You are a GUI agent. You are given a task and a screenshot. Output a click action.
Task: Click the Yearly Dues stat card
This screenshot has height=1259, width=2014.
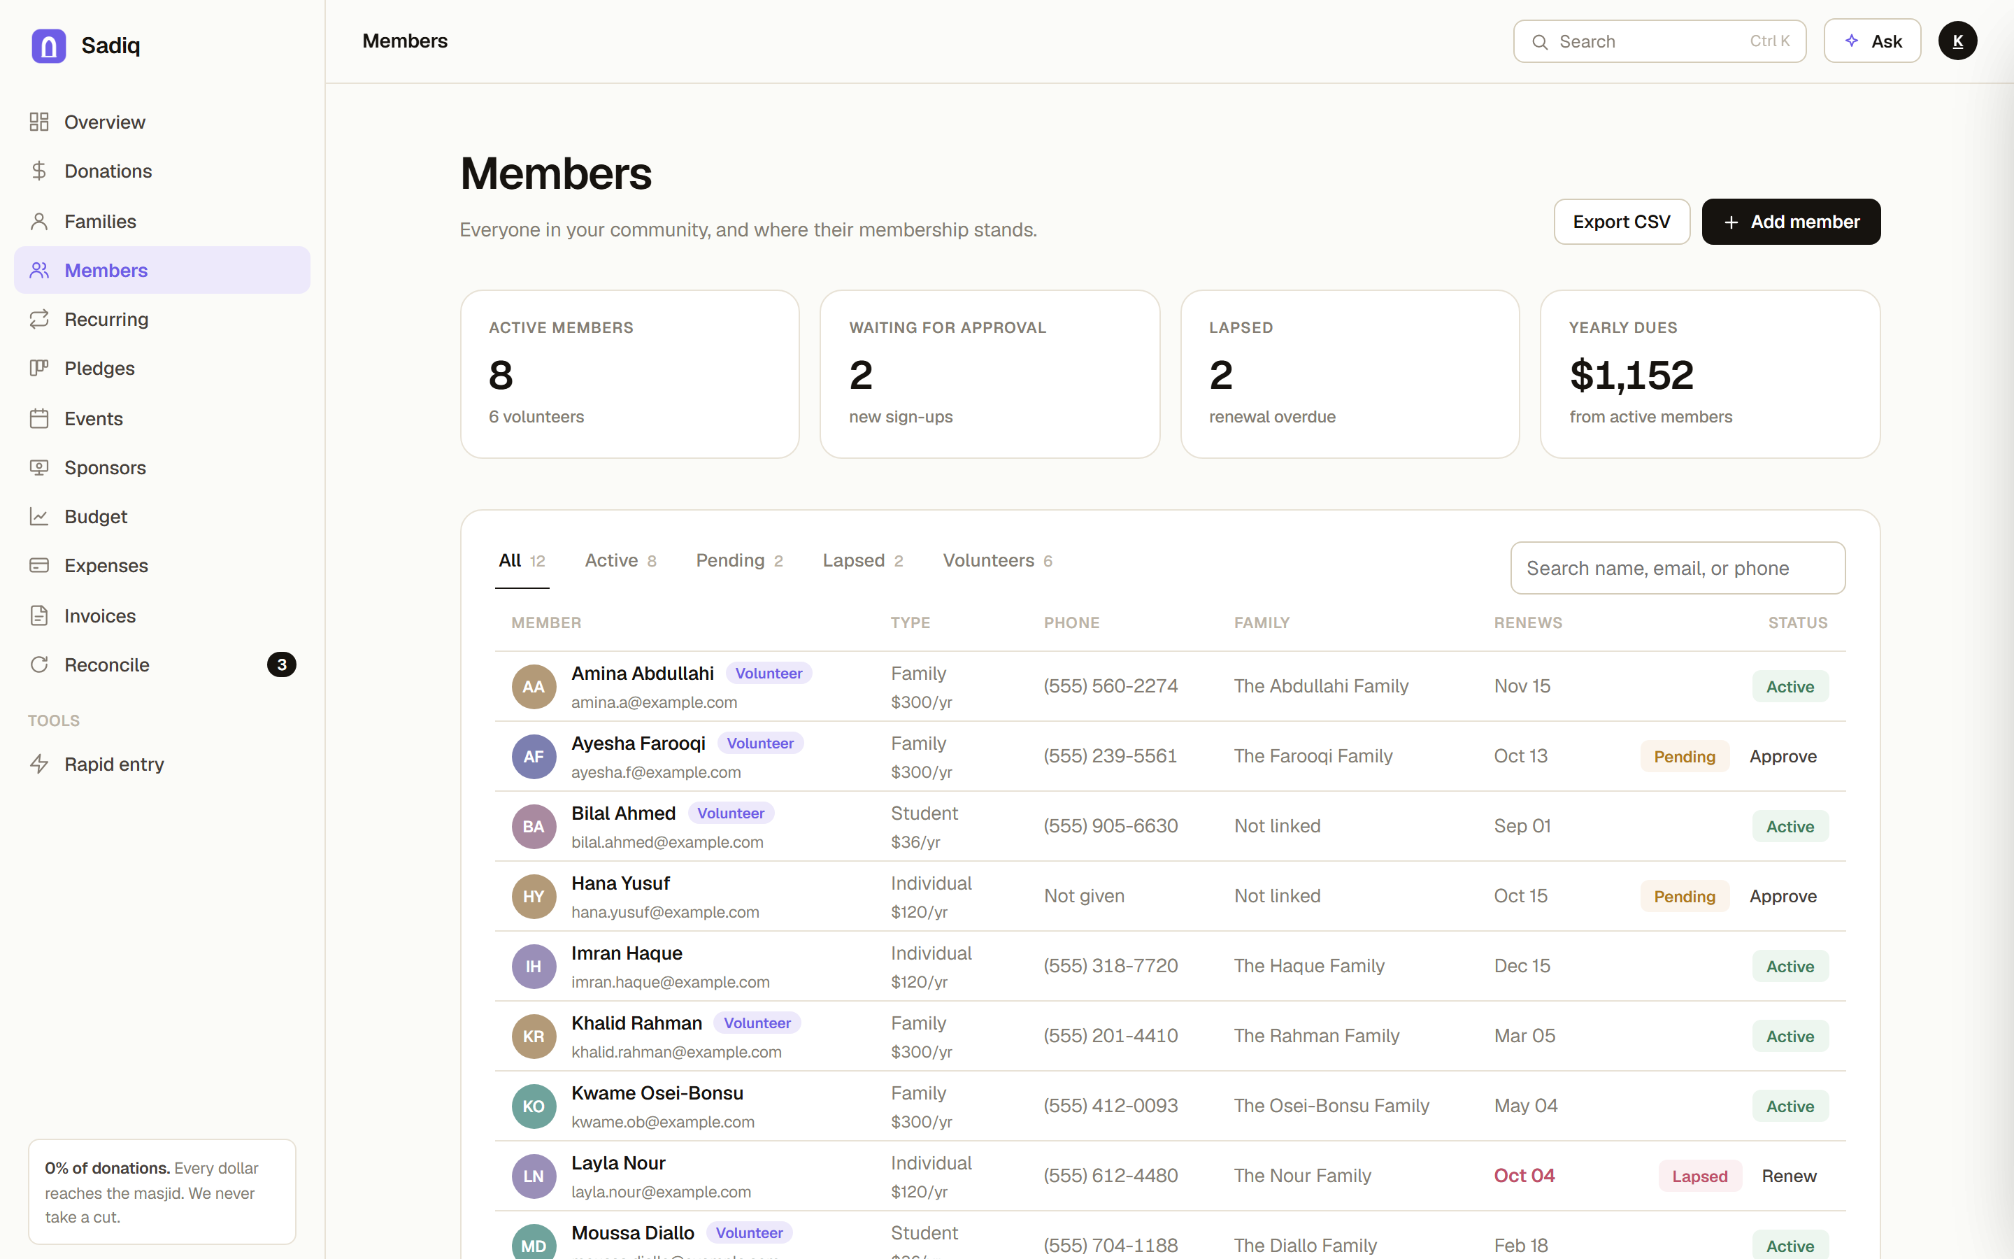coord(1711,374)
